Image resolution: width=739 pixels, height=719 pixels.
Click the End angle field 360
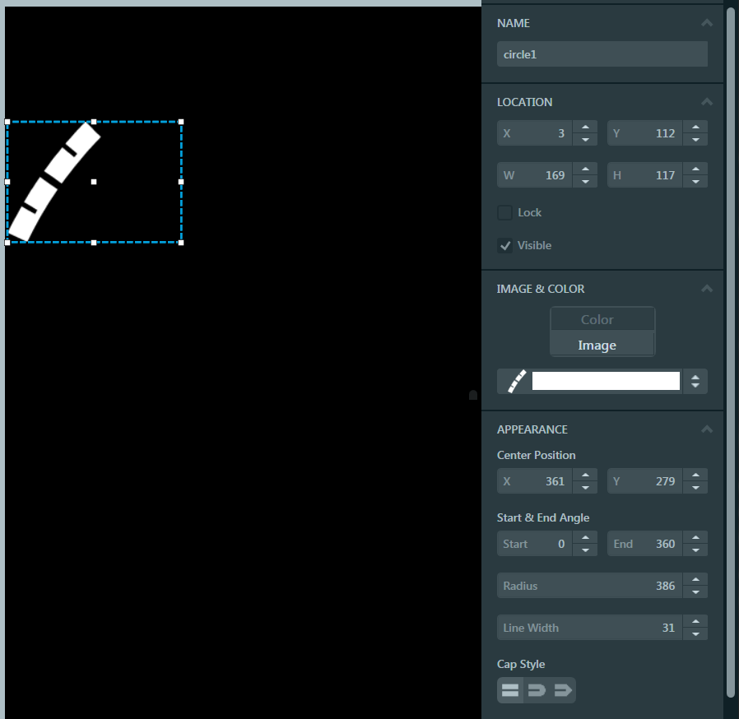[x=645, y=544]
